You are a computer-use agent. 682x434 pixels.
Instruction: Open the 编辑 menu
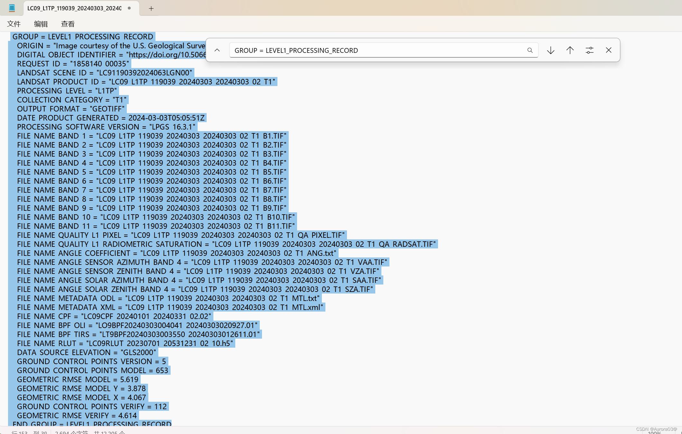point(41,24)
